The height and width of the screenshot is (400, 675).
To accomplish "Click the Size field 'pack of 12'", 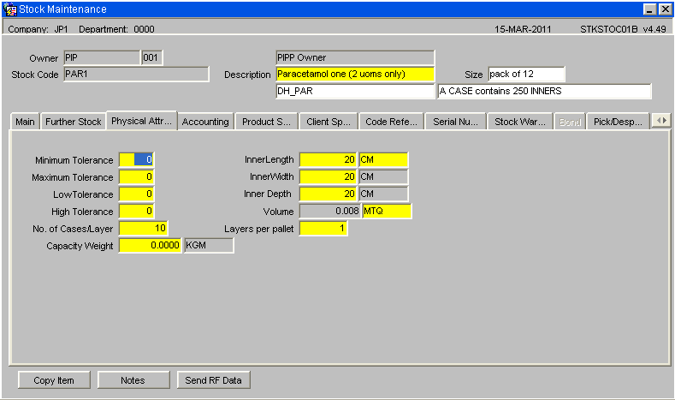I will pyautogui.click(x=526, y=75).
